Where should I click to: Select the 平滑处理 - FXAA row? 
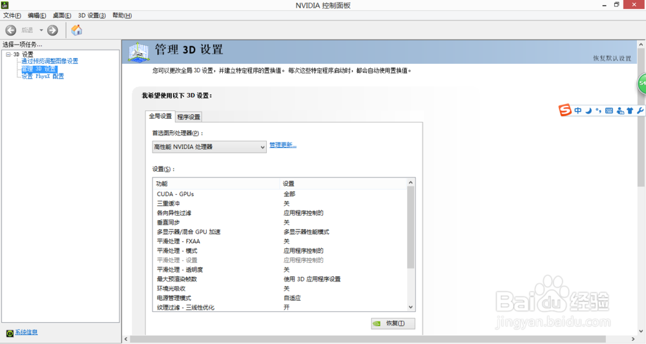(x=280, y=241)
